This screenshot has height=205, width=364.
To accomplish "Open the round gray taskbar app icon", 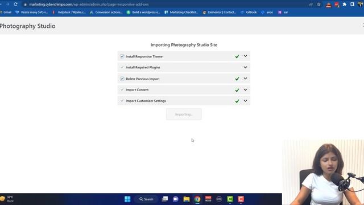I will click(x=219, y=199).
